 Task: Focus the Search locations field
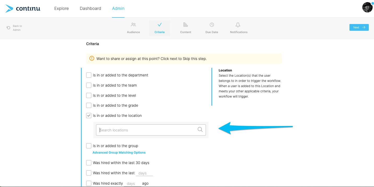click(151, 130)
